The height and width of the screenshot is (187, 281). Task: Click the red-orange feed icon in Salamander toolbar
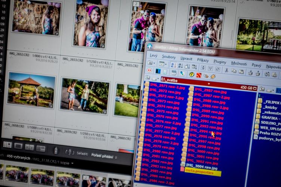[199, 75]
